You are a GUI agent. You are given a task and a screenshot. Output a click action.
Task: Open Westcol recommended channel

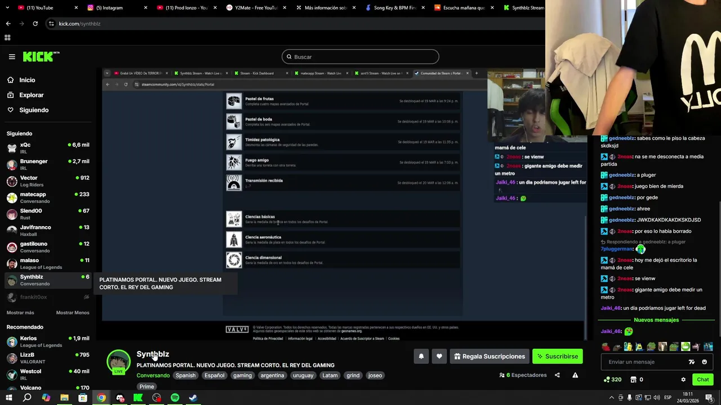pos(48,375)
